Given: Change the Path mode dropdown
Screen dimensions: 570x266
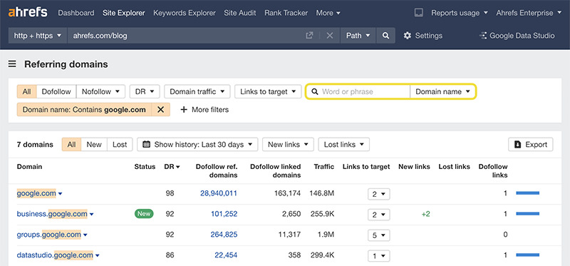Looking at the screenshot, I should tap(358, 36).
